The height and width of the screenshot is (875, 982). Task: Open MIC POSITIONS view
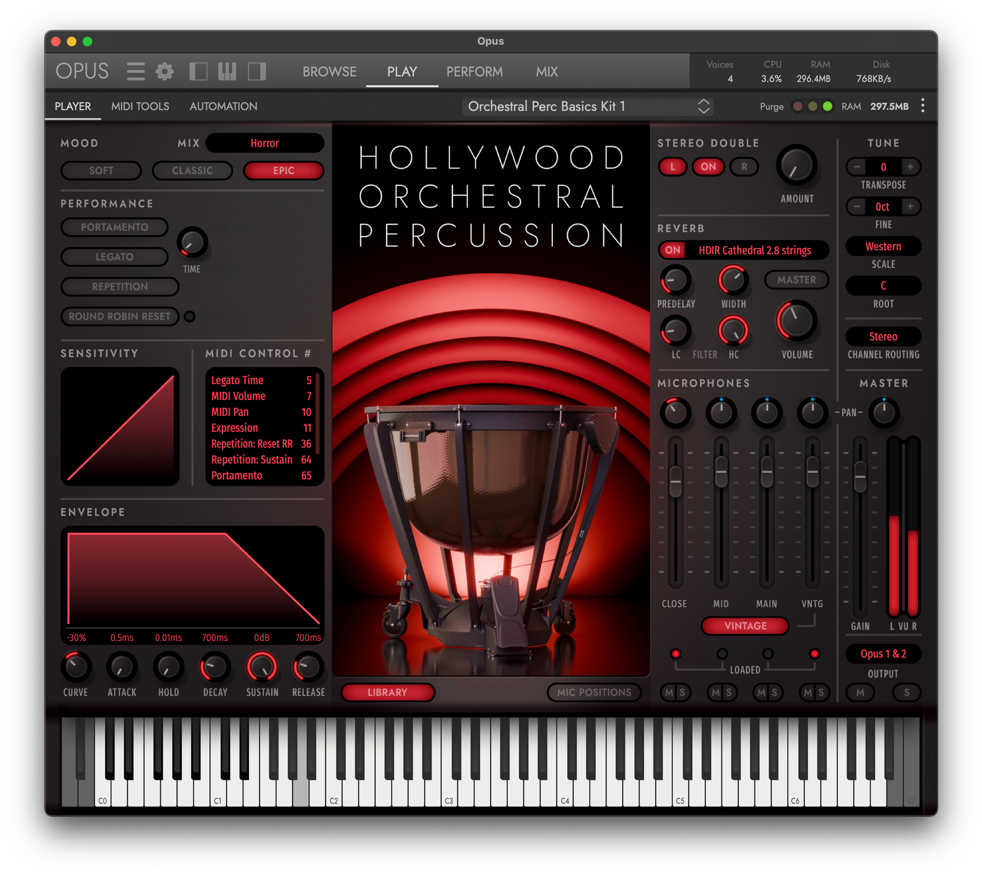tap(594, 692)
